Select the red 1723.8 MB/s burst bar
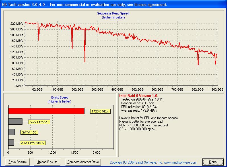Screen dimensions: 239x167 tap(46, 111)
